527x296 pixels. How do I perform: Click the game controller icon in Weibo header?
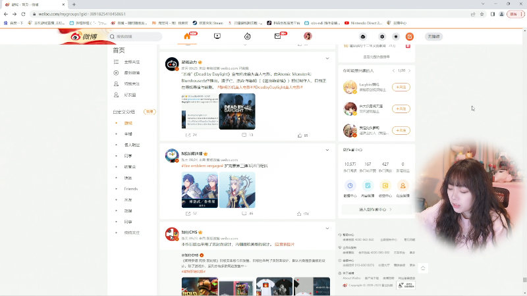click(x=363, y=37)
